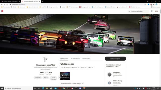Open the Chrome extensions puzzle icon
Viewport: 161px width, 90px height.
click(154, 4)
